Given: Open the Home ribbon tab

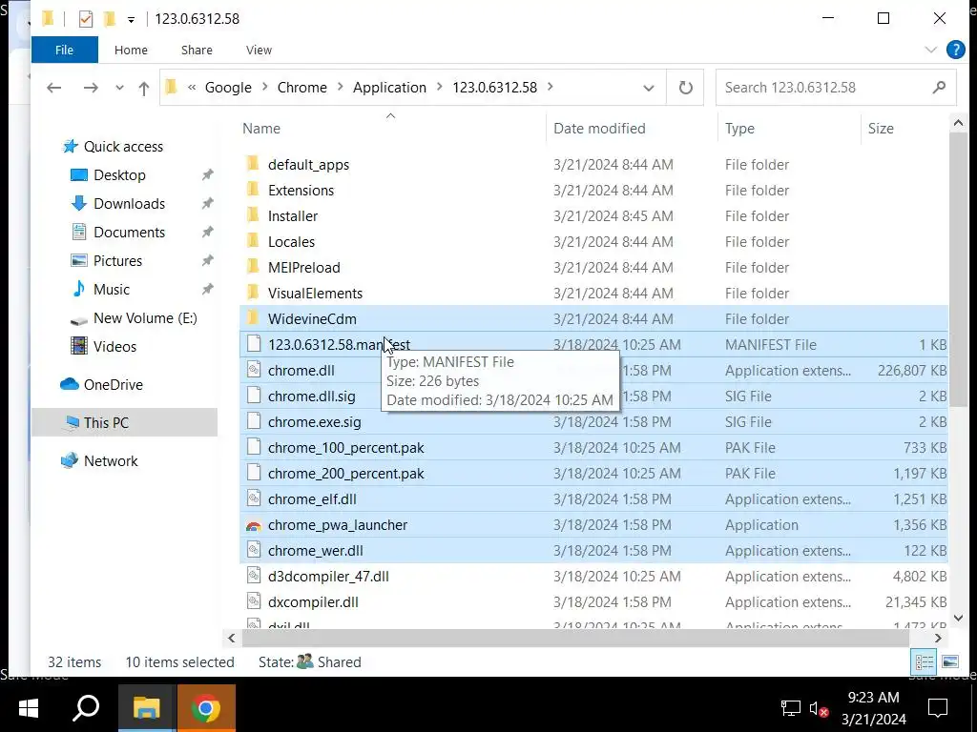Looking at the screenshot, I should coord(131,50).
